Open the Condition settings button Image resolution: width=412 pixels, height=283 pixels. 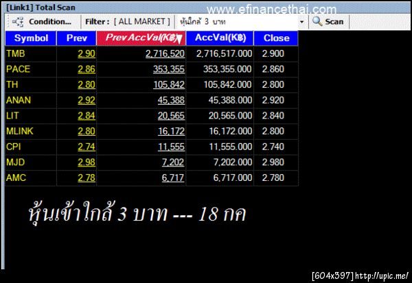[43, 22]
